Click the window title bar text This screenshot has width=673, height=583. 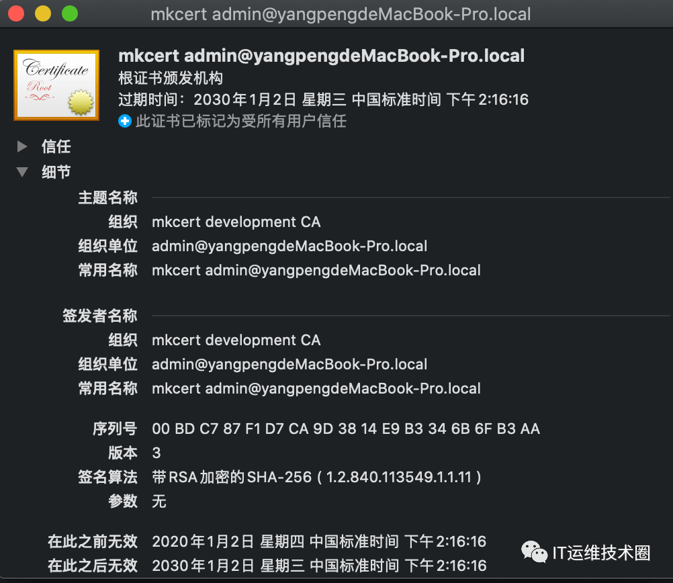tap(341, 14)
